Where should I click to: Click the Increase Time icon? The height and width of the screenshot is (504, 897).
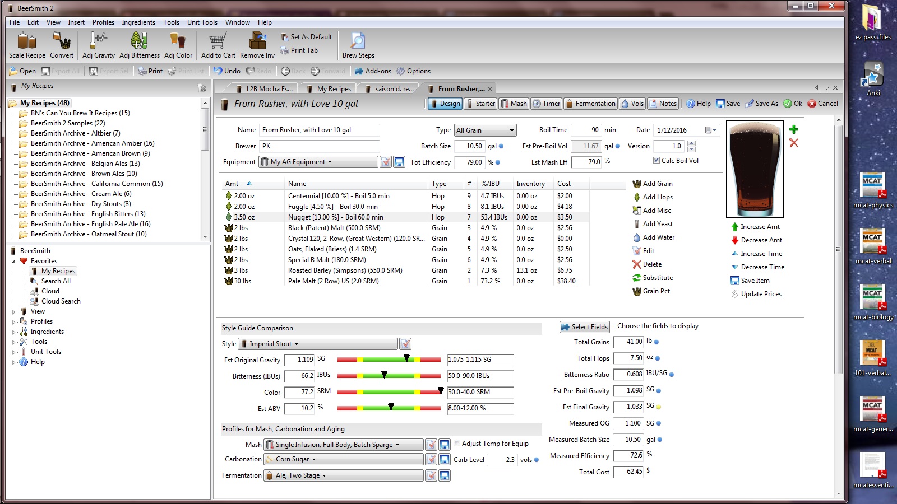click(734, 254)
